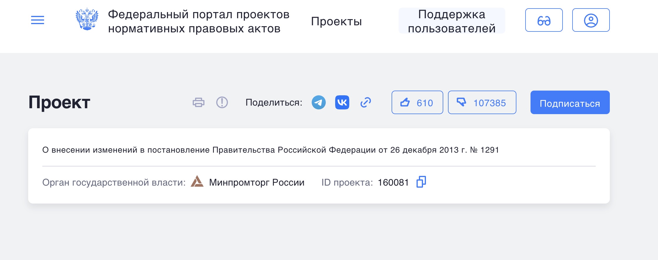
Task: Copy the project ID to clipboard
Action: pyautogui.click(x=421, y=182)
